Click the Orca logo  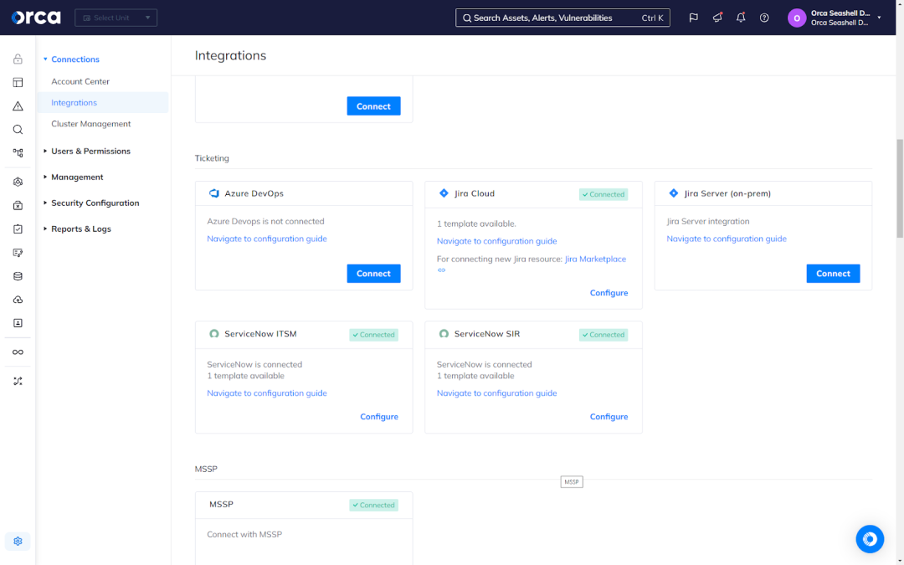(x=36, y=18)
